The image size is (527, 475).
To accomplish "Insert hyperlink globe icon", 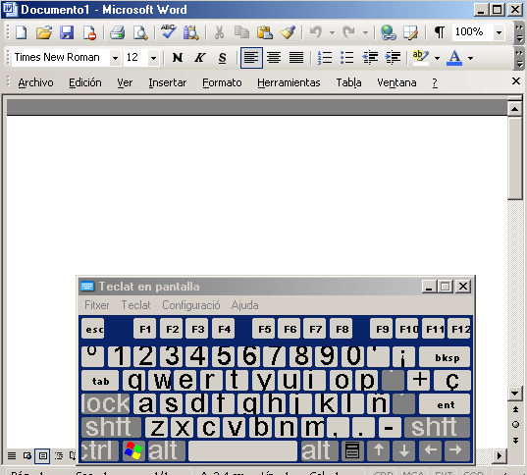I will [x=389, y=32].
